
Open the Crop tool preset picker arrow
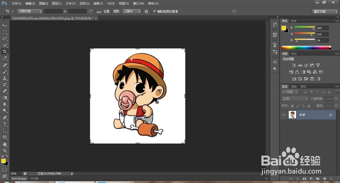[13, 11]
